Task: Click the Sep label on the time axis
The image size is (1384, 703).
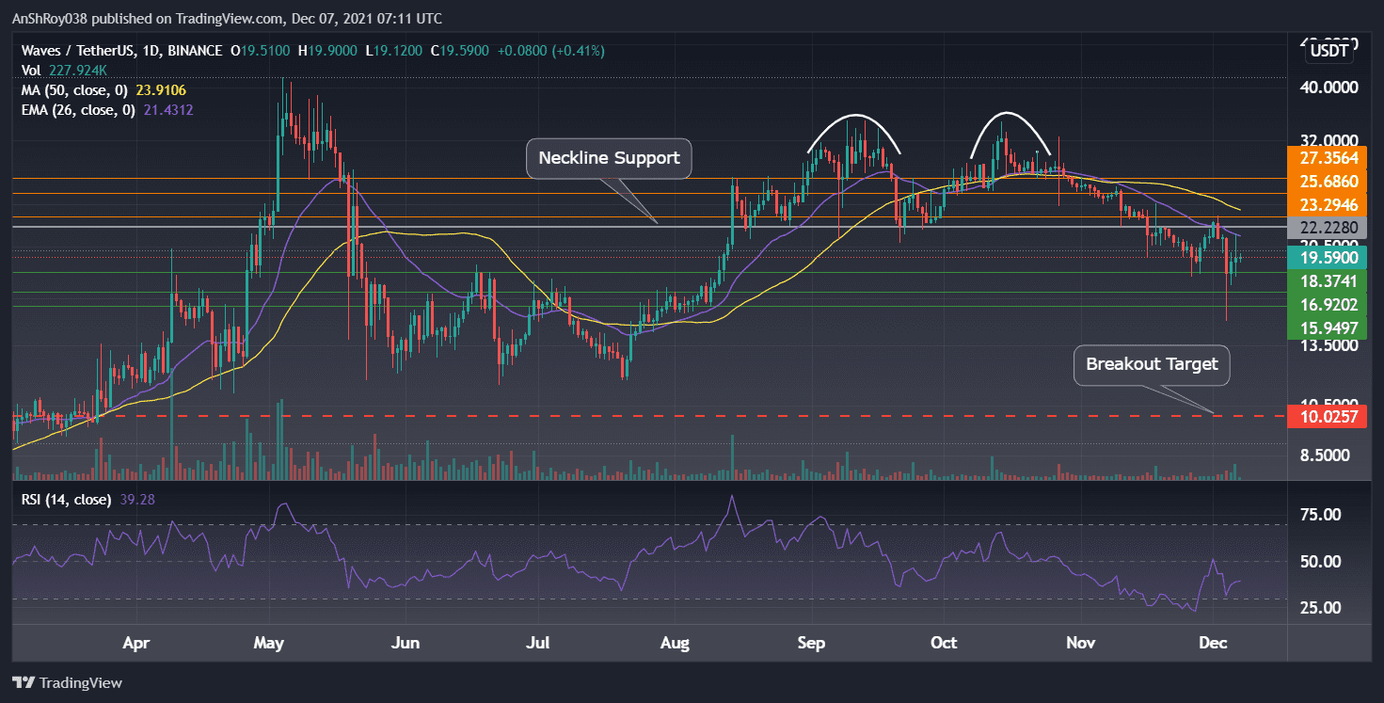Action: [810, 644]
